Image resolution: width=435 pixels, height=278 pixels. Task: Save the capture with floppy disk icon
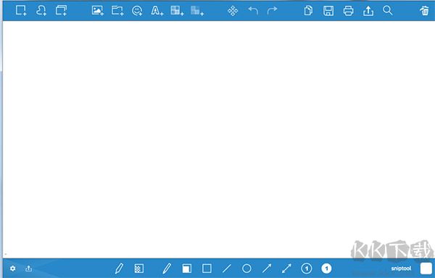click(328, 11)
